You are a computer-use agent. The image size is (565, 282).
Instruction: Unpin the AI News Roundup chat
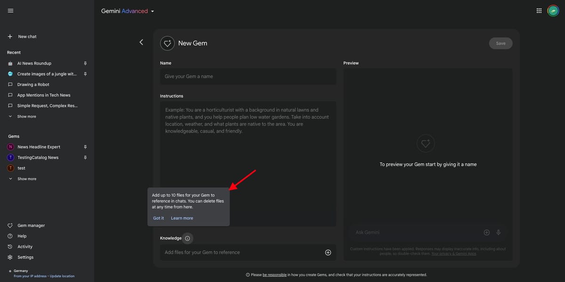pyautogui.click(x=85, y=63)
